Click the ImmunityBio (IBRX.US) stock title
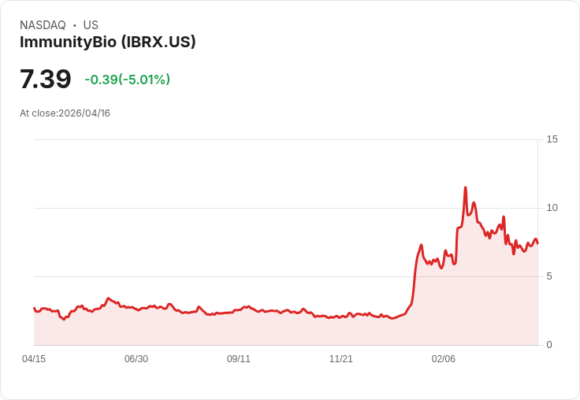Screen dimensions: 580x400 [x=108, y=43]
